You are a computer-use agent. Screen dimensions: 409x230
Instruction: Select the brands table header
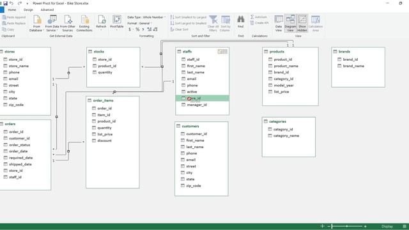click(358, 52)
